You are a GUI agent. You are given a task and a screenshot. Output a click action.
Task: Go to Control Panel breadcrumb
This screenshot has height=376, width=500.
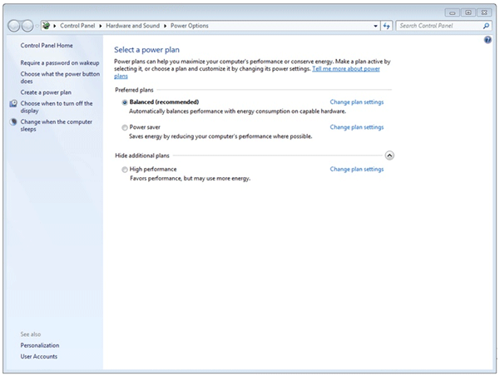(77, 26)
